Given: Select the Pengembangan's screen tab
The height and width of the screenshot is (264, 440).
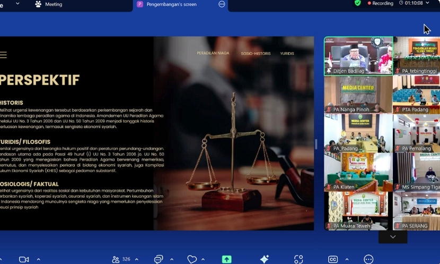Looking at the screenshot, I should coord(173,4).
